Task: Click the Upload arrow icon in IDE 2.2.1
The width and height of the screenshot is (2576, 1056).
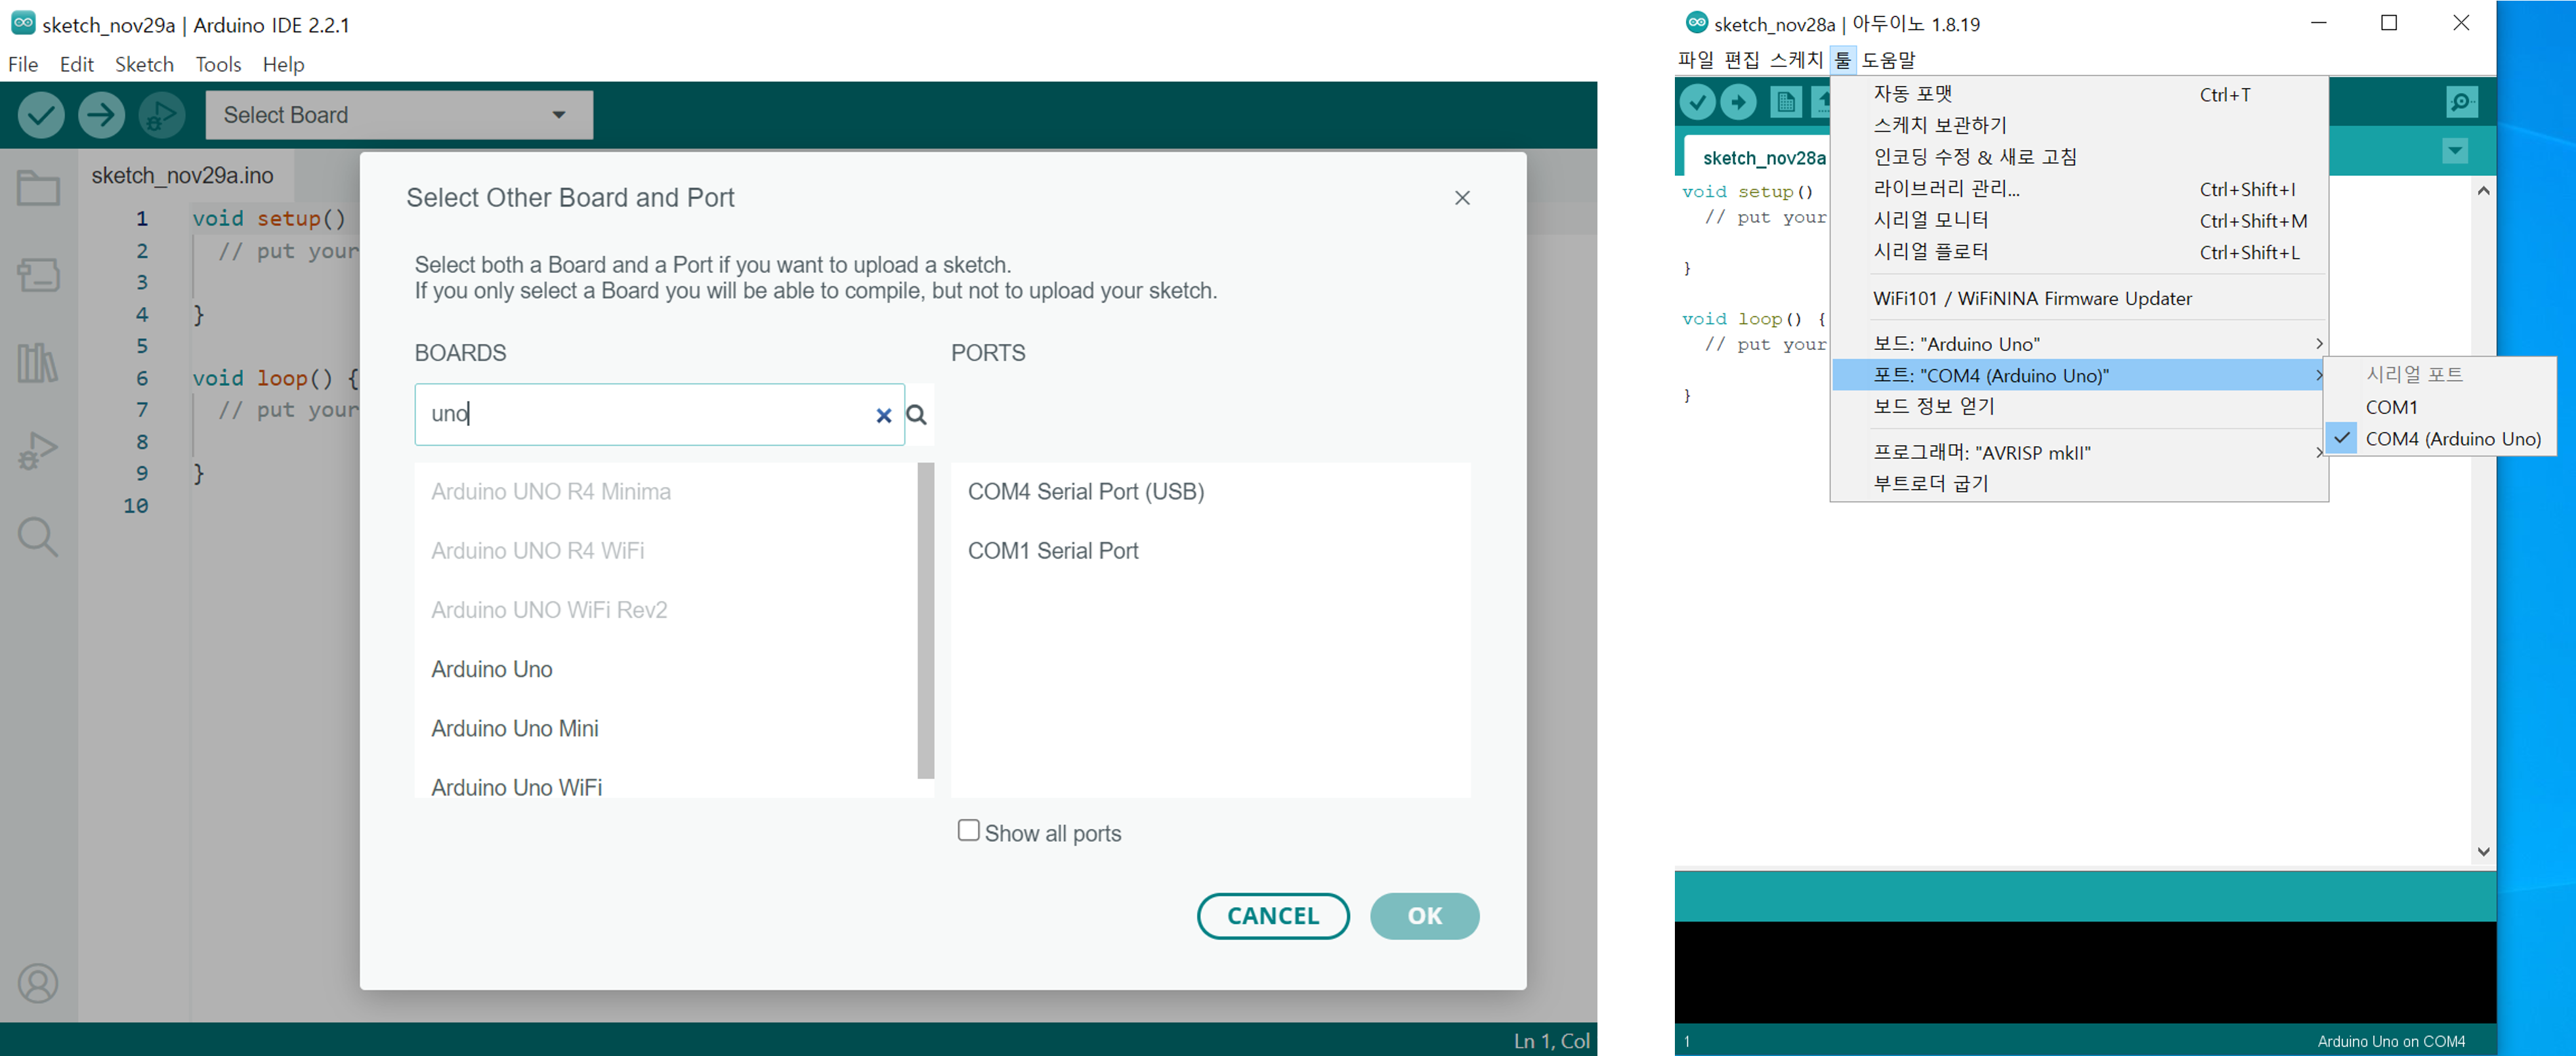Action: pos(101,115)
